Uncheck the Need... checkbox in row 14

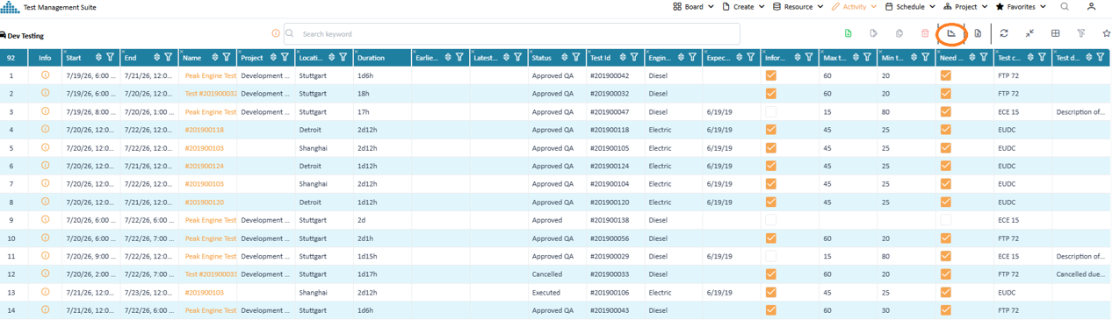(945, 310)
